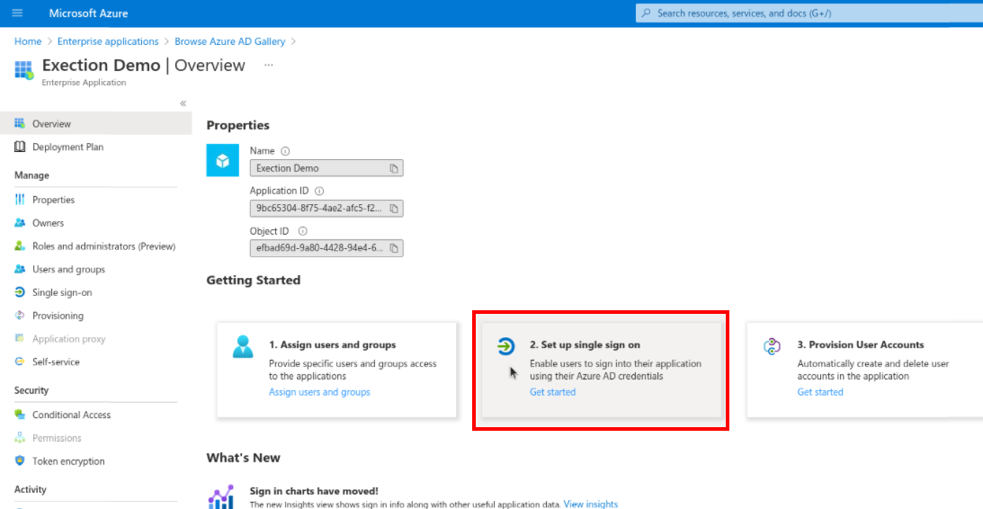The width and height of the screenshot is (983, 509).
Task: Click the info icon beside Name
Action: click(285, 151)
